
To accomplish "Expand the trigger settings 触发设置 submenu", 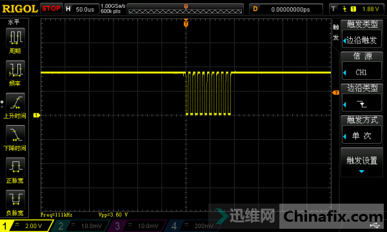I will (x=362, y=162).
